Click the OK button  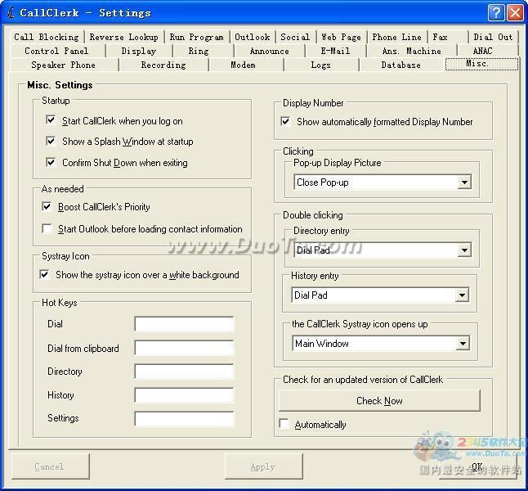click(477, 466)
